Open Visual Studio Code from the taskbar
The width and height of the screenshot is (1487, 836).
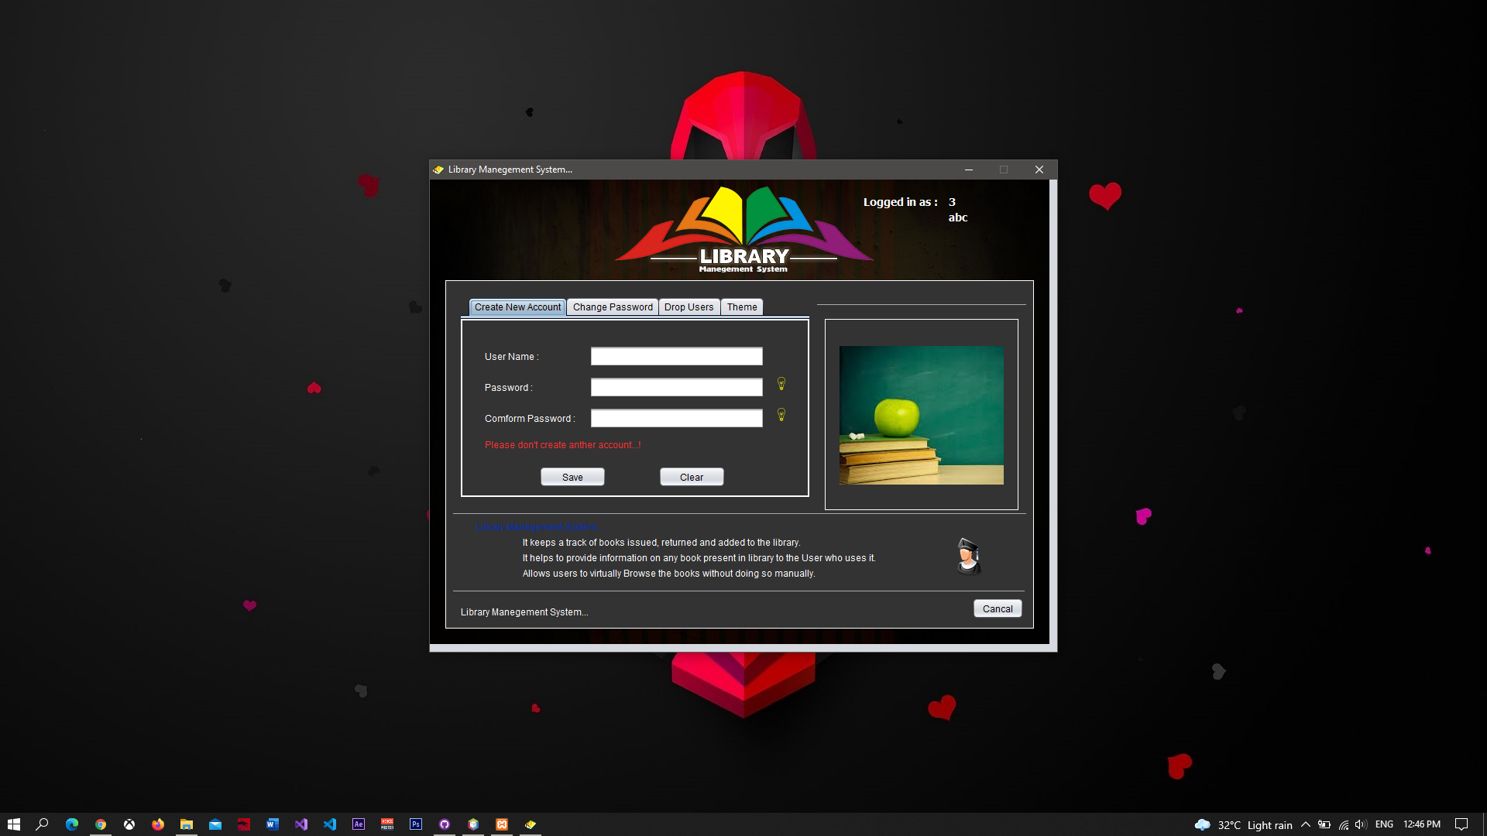click(329, 824)
